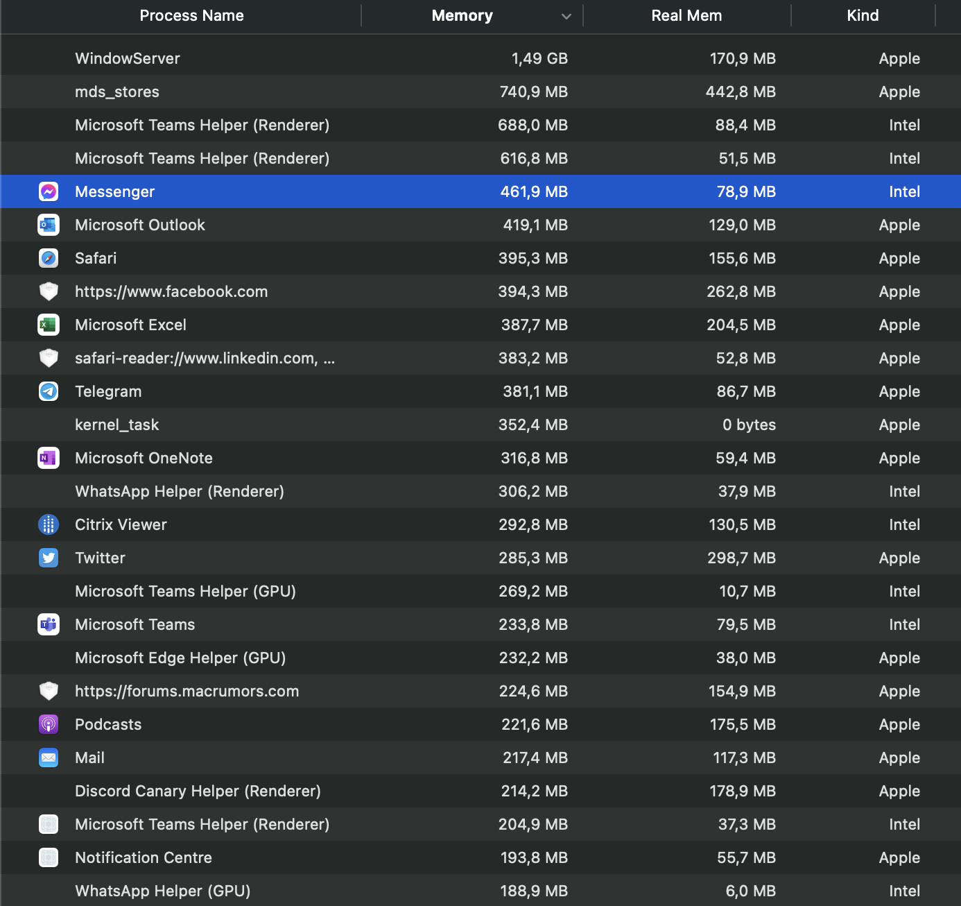Select the WhatsApp Helper (Renderer) process
This screenshot has height=906, width=961.
[180, 491]
